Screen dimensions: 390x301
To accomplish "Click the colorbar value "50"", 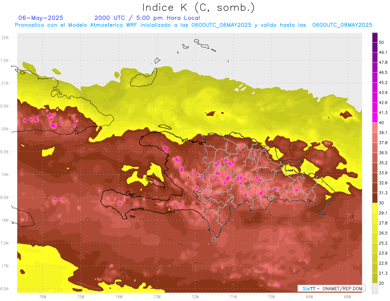I will (382, 42).
